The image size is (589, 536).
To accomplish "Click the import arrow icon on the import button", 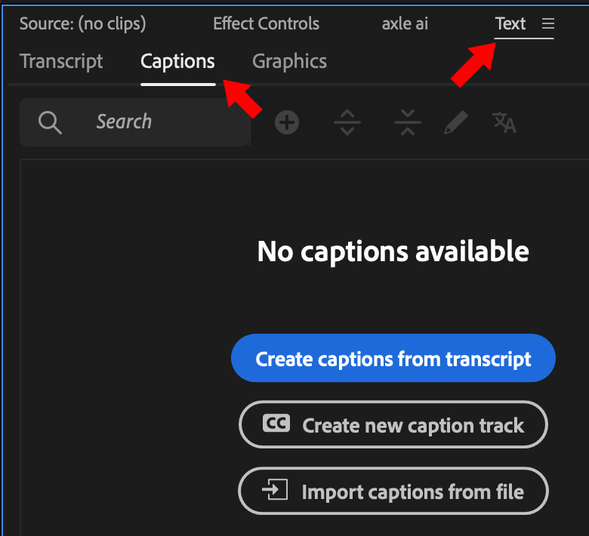I will [x=275, y=491].
